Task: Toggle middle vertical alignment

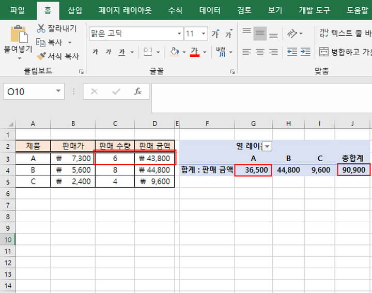Action: pyautogui.click(x=260, y=34)
